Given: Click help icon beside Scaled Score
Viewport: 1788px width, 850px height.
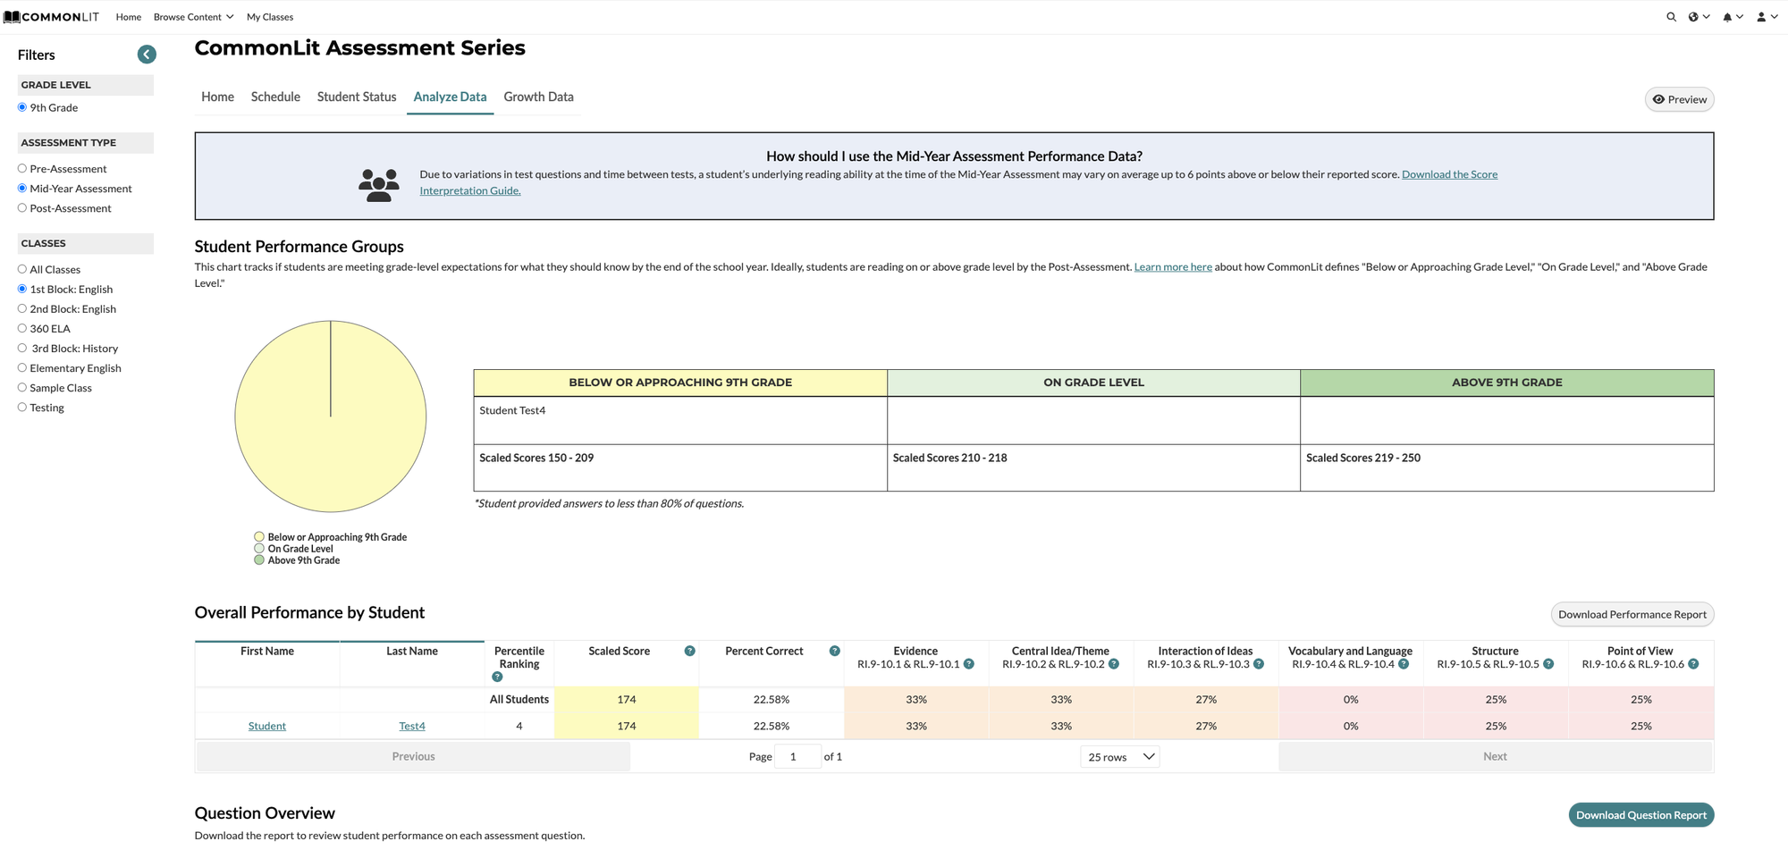Looking at the screenshot, I should coord(689,651).
